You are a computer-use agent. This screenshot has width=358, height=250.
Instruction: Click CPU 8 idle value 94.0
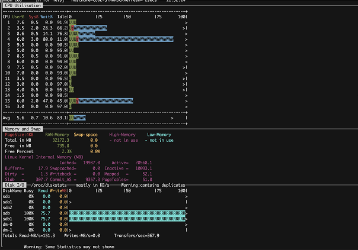(x=62, y=61)
